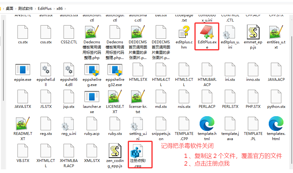Select the JS.STX file icon
The width and height of the screenshot is (293, 173).
pyautogui.click(x=46, y=97)
